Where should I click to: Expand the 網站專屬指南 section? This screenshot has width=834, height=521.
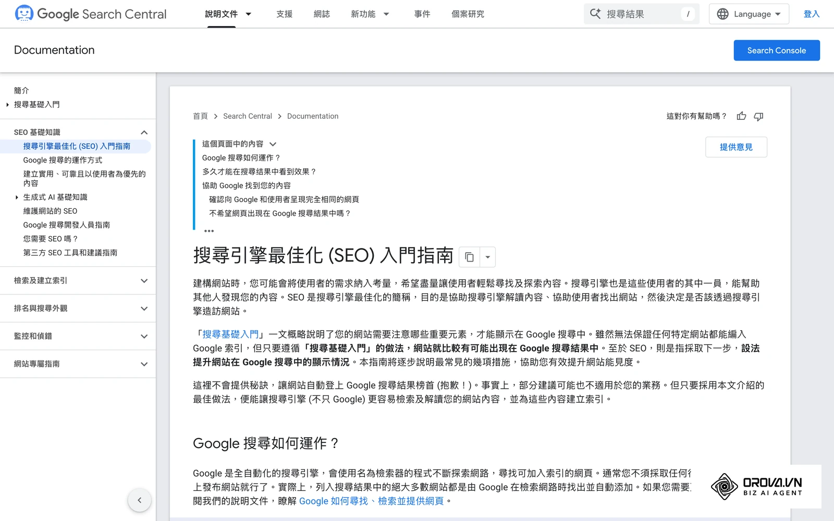pos(144,364)
